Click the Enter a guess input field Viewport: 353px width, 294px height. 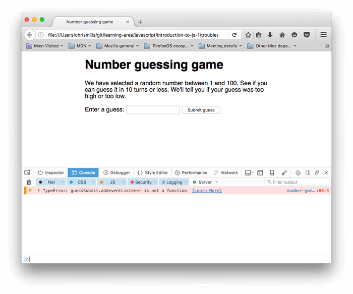coord(153,110)
